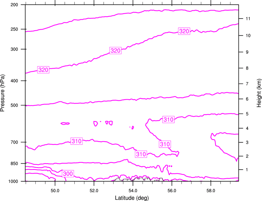The image size is (262, 201).
Task: Click the 7 km height tick label
Action: tap(247, 84)
